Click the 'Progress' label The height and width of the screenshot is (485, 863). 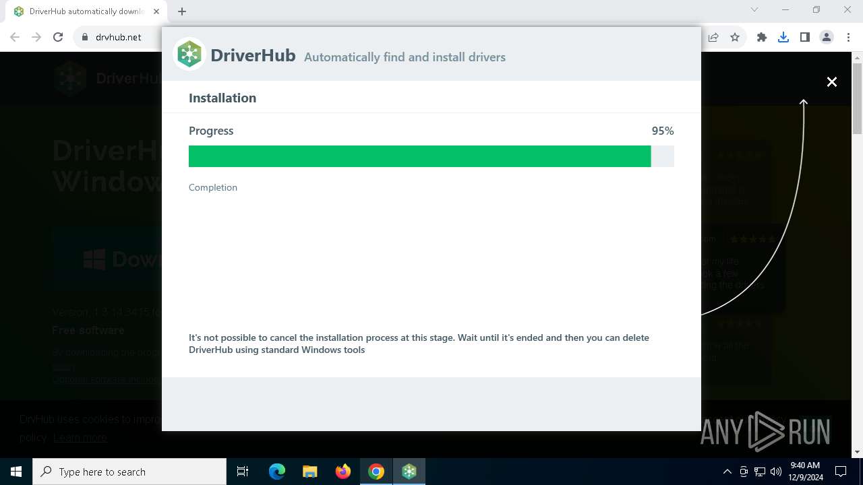click(211, 131)
